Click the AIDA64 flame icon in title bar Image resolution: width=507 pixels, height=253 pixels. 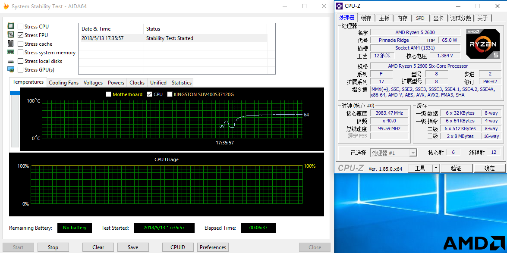[x=5, y=6]
